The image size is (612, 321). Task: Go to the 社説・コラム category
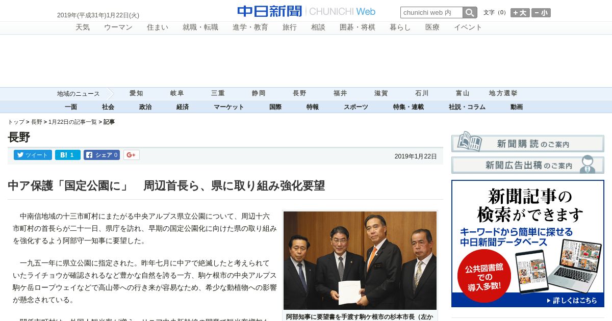tap(467, 107)
